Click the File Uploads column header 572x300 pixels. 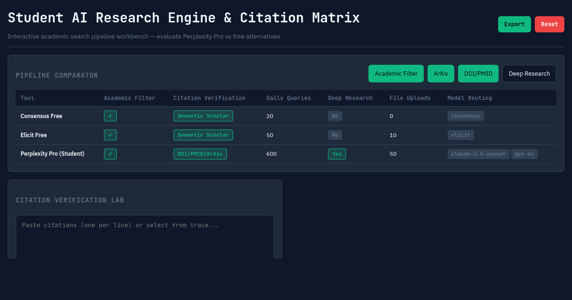(x=410, y=98)
